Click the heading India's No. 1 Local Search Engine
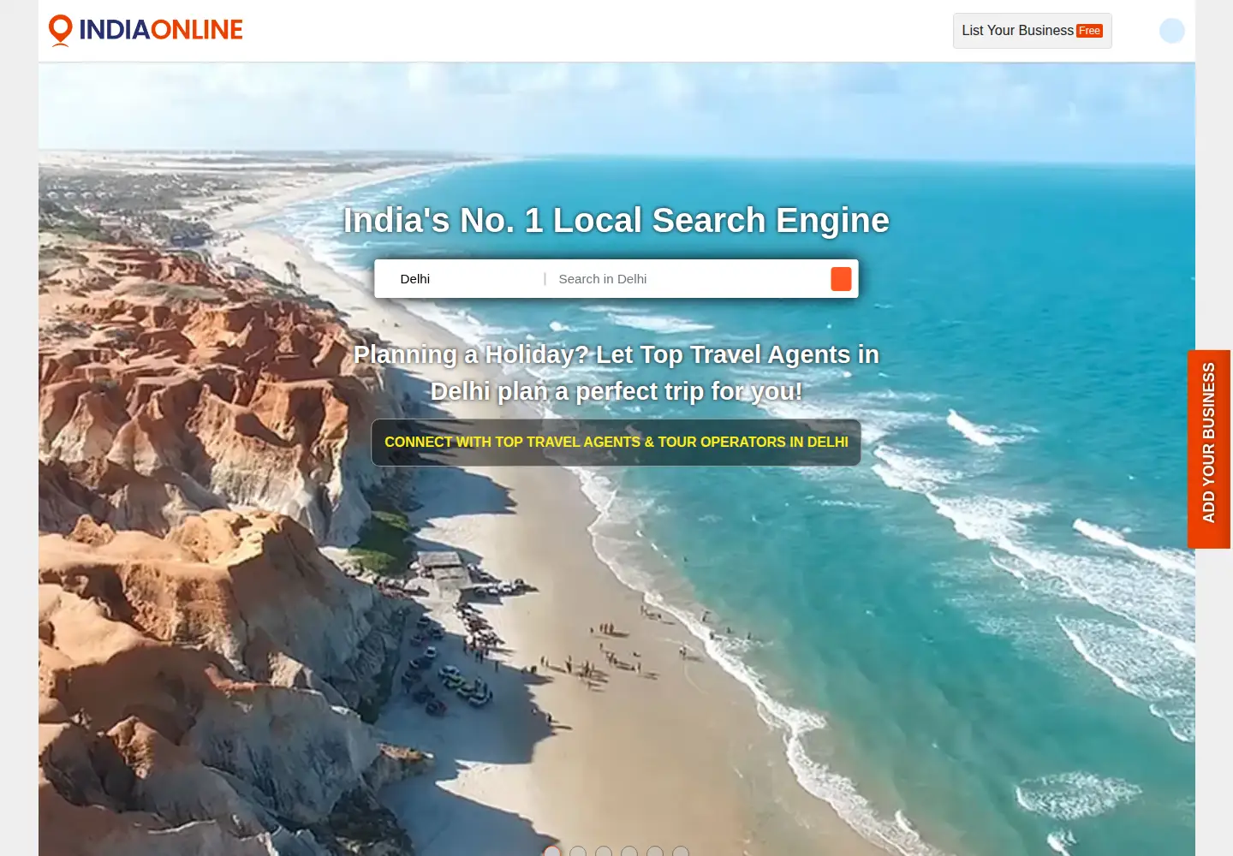1233x856 pixels. 616,220
